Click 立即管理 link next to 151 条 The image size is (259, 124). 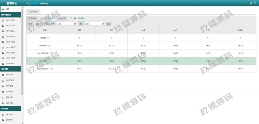click(80, 19)
